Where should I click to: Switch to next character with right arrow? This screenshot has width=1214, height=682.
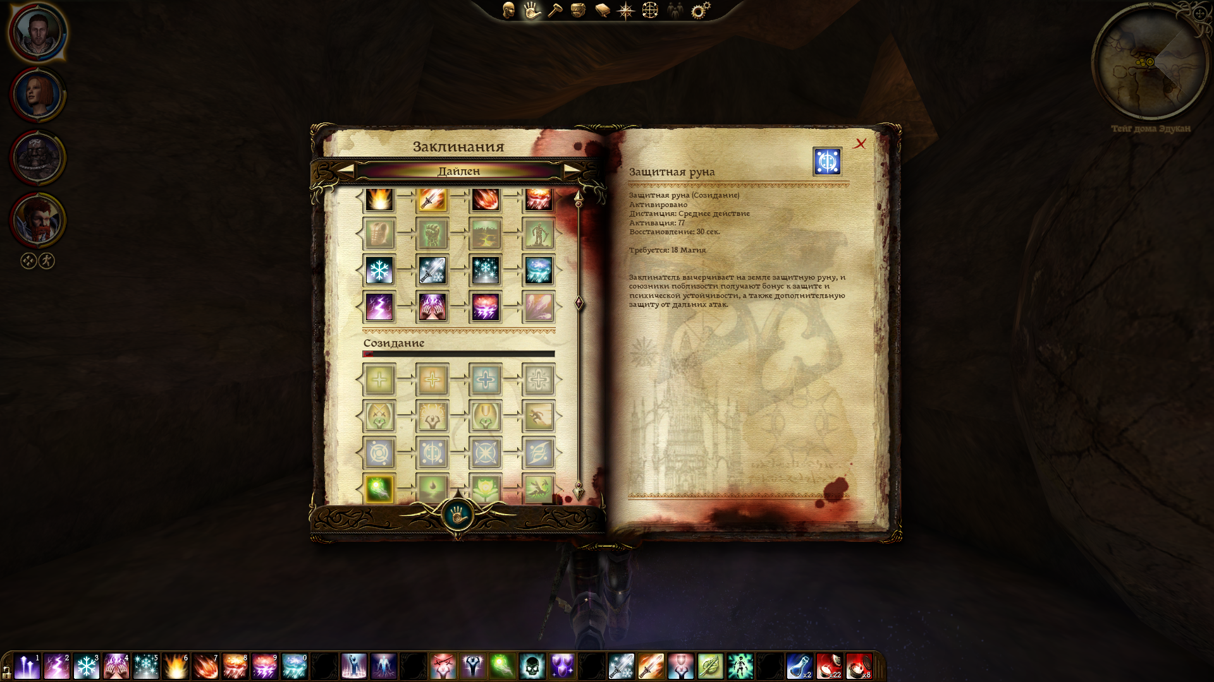pyautogui.click(x=572, y=170)
